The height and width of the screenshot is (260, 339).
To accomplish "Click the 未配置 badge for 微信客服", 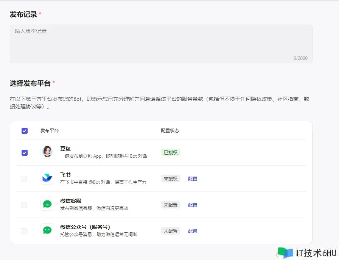I will click(x=171, y=205).
